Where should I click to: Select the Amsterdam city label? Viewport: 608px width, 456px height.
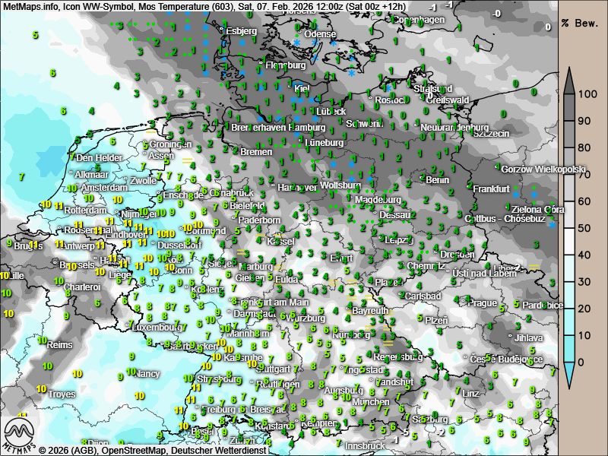(104, 188)
